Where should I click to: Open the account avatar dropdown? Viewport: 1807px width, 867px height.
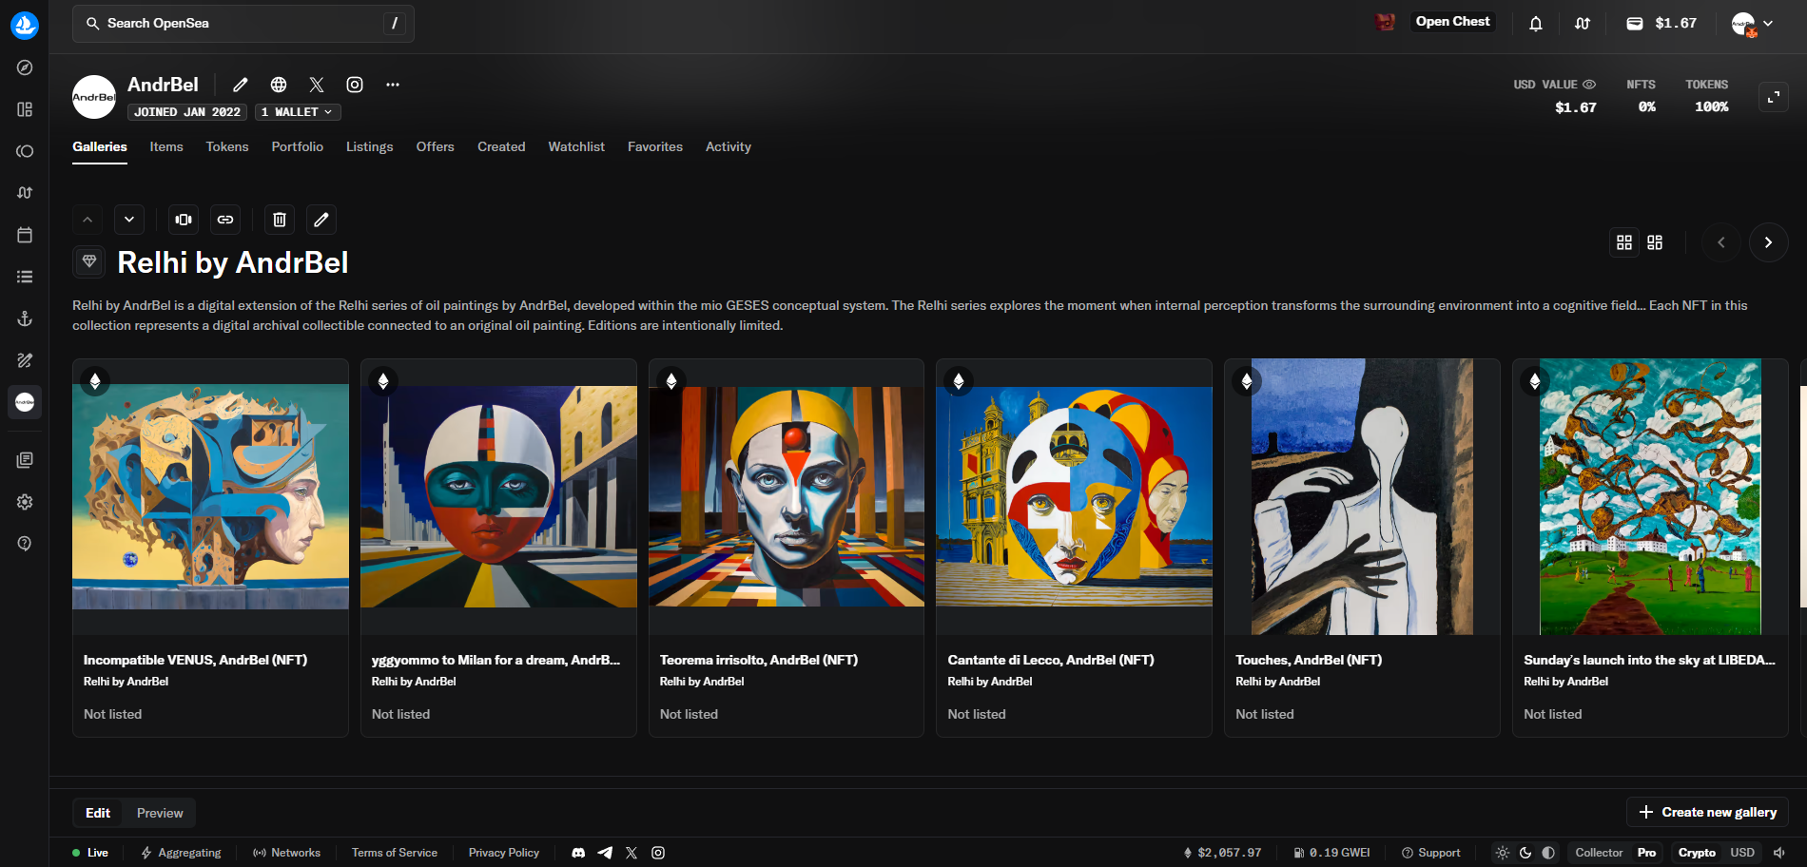[1752, 24]
